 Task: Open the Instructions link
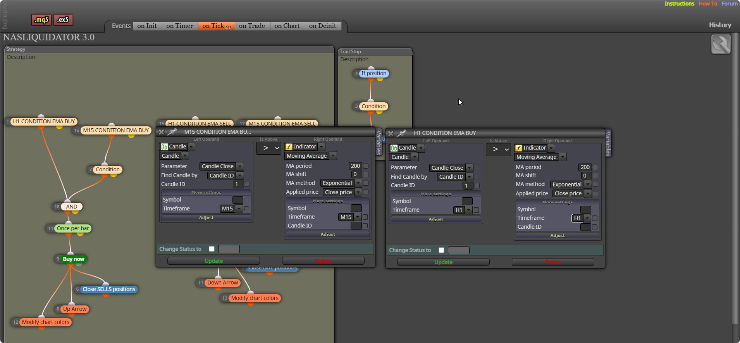(679, 3)
